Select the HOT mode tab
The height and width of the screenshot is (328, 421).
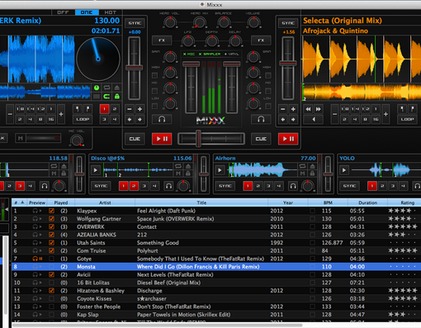click(x=111, y=12)
